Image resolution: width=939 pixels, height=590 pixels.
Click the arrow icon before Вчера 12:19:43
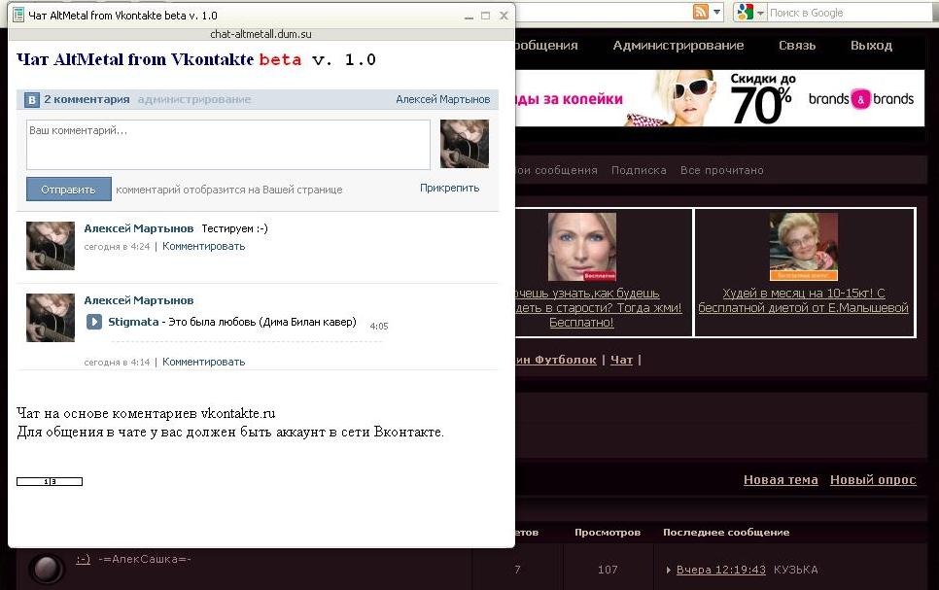click(669, 570)
